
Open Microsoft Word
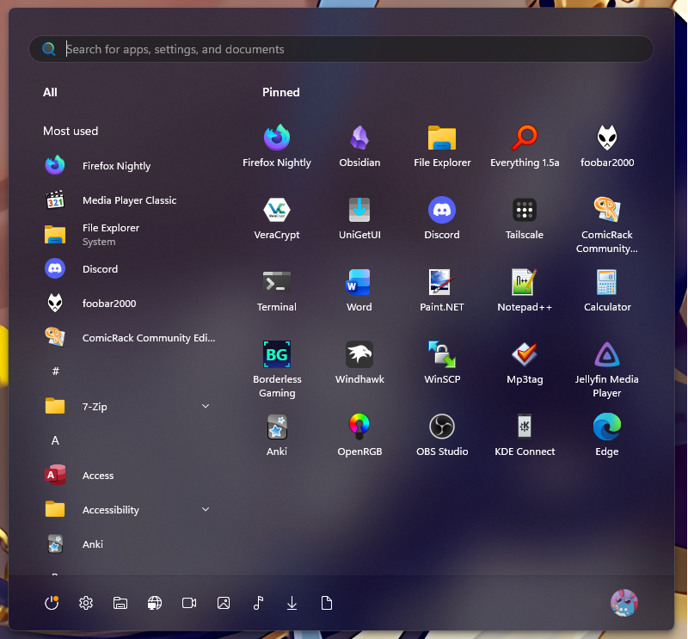(x=359, y=291)
